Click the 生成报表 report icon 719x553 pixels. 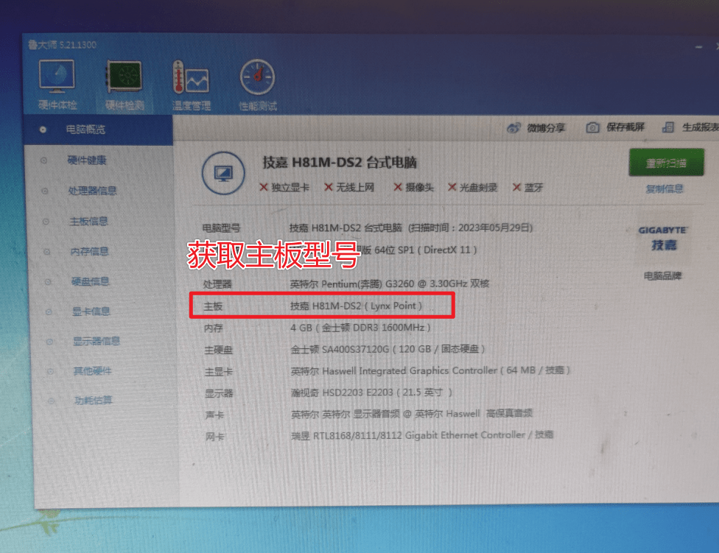[668, 127]
